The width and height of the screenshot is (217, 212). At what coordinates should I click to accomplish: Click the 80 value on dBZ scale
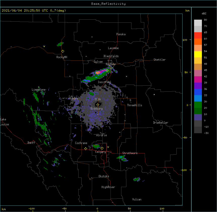pyautogui.click(x=205, y=20)
